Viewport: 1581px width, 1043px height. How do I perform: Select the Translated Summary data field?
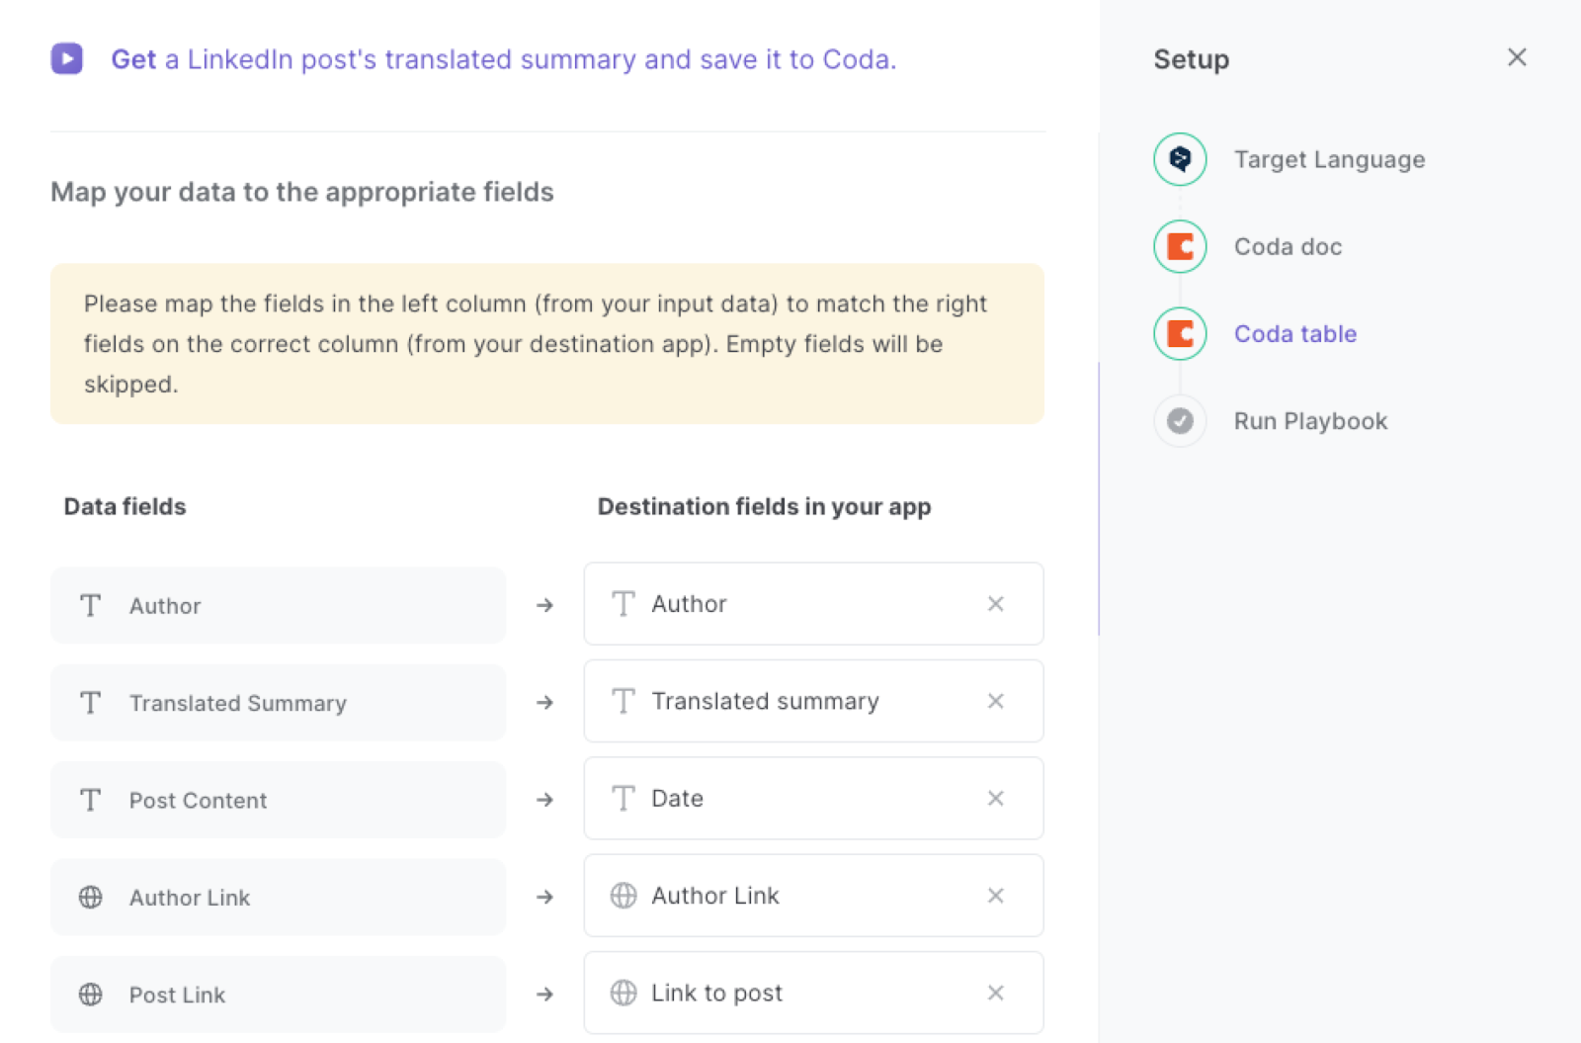[x=278, y=703]
